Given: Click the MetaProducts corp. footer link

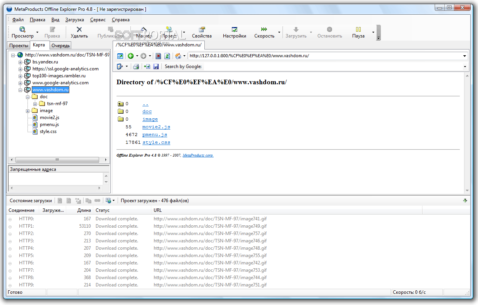Looking at the screenshot, I should [198, 155].
